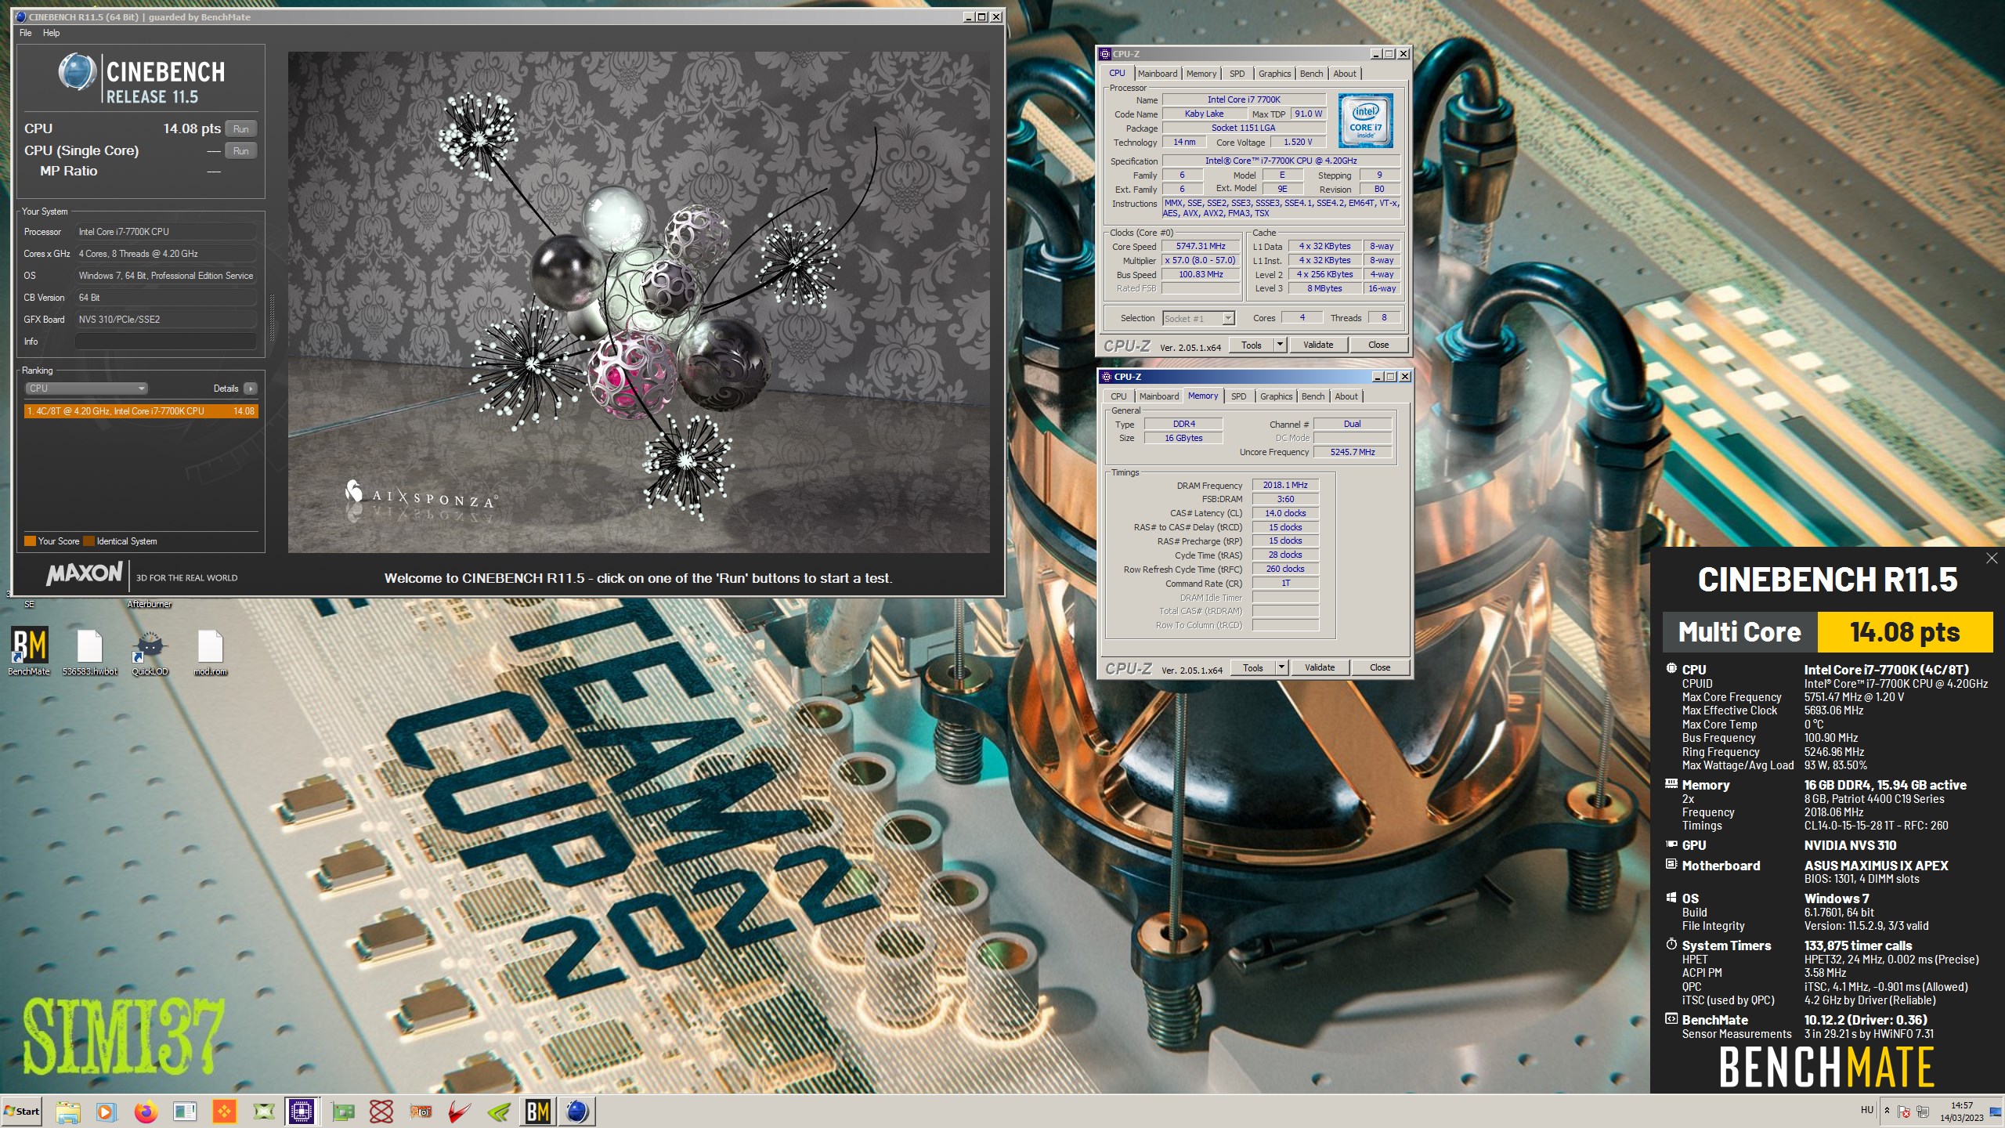This screenshot has width=2005, height=1128.
Task: Open Graphics tab in lower CPU-Z
Action: [x=1276, y=396]
